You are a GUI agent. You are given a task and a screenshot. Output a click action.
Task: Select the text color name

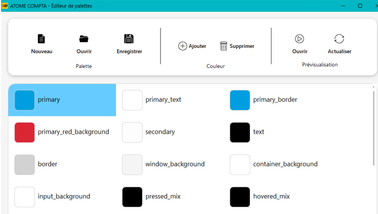pos(259,132)
